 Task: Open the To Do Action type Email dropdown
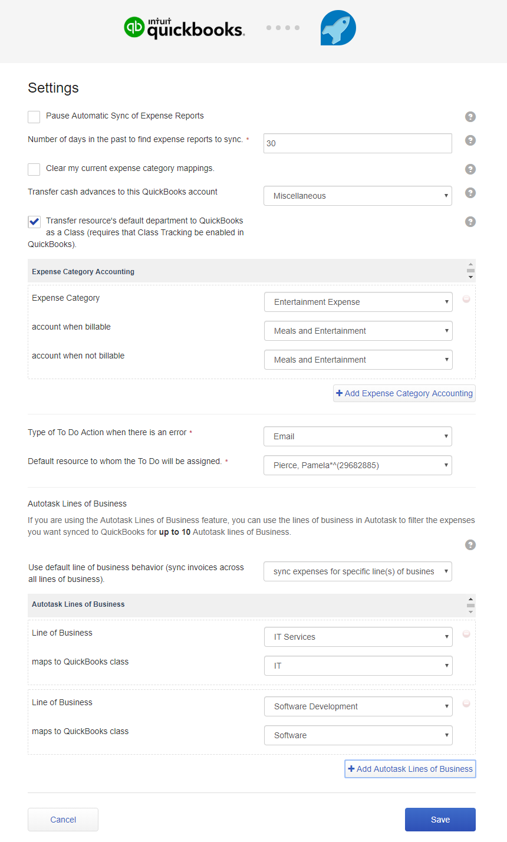coord(357,436)
